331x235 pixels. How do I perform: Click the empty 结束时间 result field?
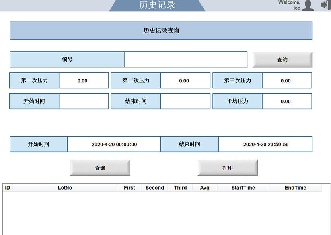pyautogui.click(x=185, y=101)
